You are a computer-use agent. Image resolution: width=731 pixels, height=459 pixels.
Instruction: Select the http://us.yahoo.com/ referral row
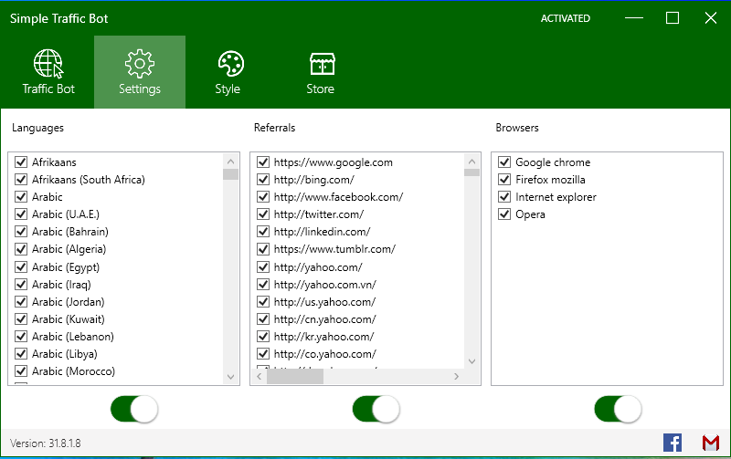[358, 302]
